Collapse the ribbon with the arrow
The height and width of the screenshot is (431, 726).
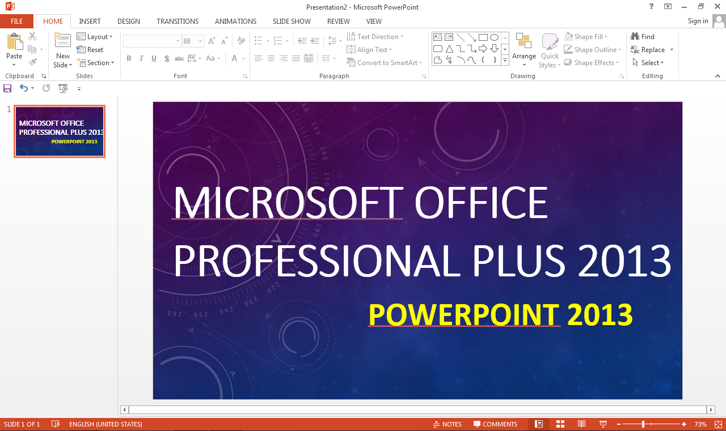tap(718, 76)
